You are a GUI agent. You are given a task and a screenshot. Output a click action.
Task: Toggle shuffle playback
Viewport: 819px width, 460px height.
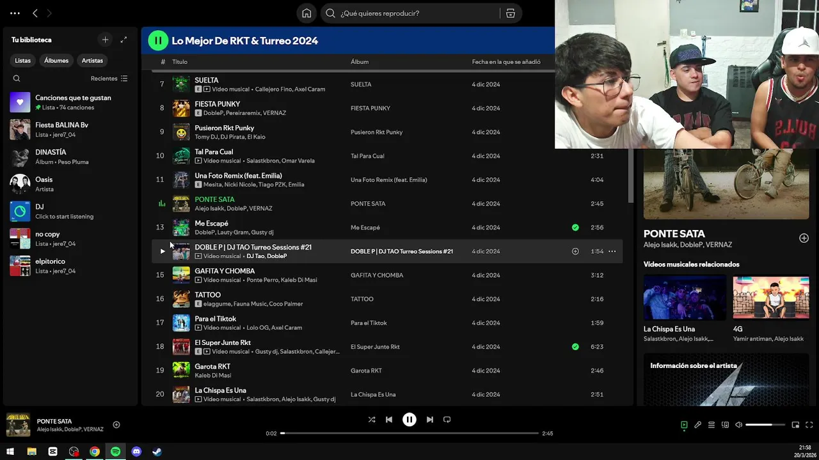(372, 420)
